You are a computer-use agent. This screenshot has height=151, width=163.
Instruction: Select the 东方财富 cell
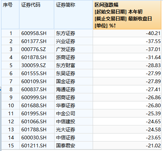click(x=66, y=65)
